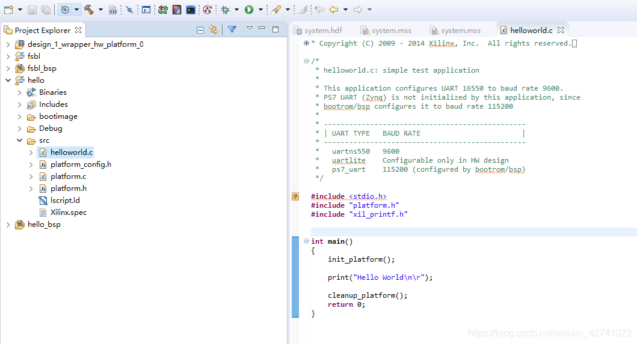Expand the Debug folder
The image size is (637, 344).
[x=19, y=128]
